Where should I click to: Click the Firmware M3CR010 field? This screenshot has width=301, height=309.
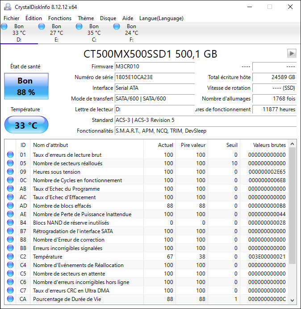coord(155,67)
